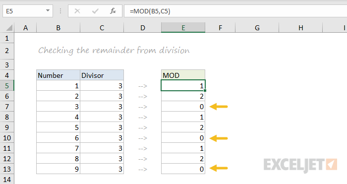Select the MOD result in row 6

click(183, 96)
